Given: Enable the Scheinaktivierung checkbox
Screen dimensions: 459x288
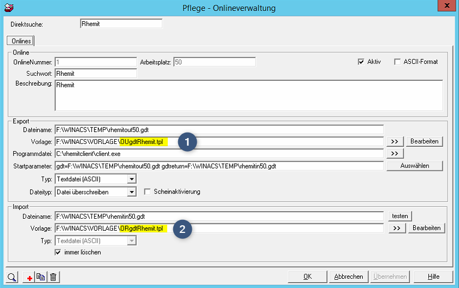Looking at the screenshot, I should click(148, 192).
